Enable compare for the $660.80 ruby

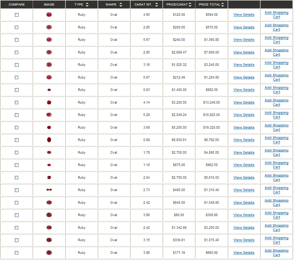pos(17,253)
